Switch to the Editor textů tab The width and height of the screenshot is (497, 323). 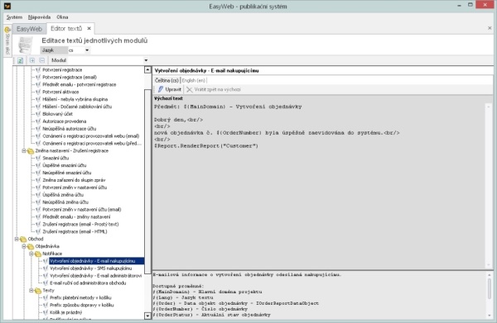[x=66, y=28]
